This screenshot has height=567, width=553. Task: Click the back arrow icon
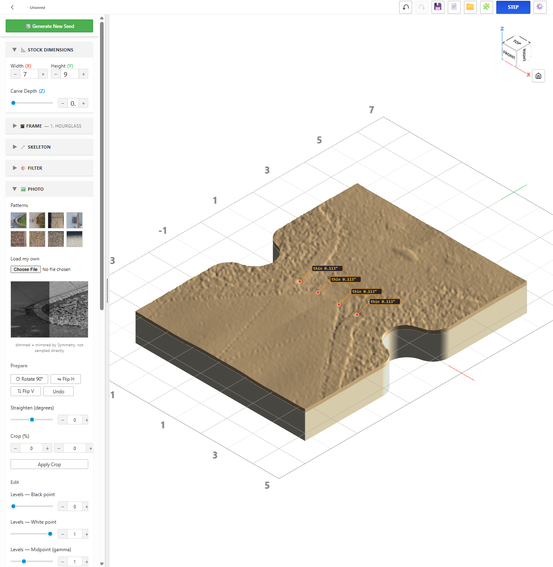point(13,7)
